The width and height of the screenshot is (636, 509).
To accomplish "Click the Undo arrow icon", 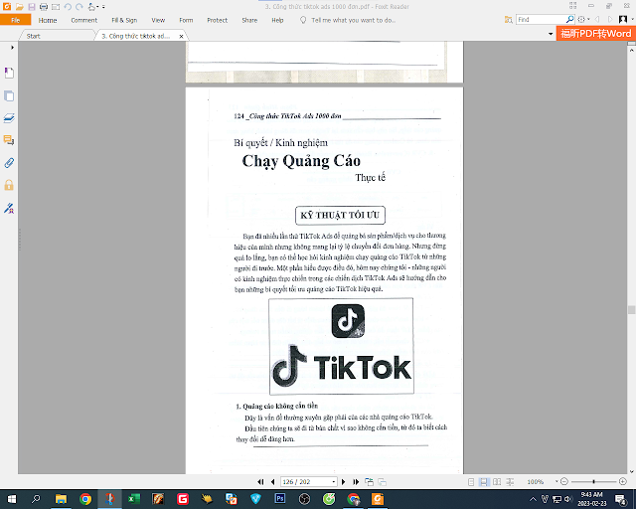I will (68, 7).
